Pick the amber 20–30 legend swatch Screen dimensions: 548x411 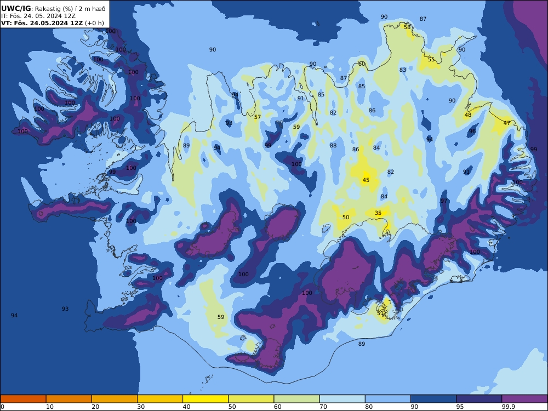115,399
